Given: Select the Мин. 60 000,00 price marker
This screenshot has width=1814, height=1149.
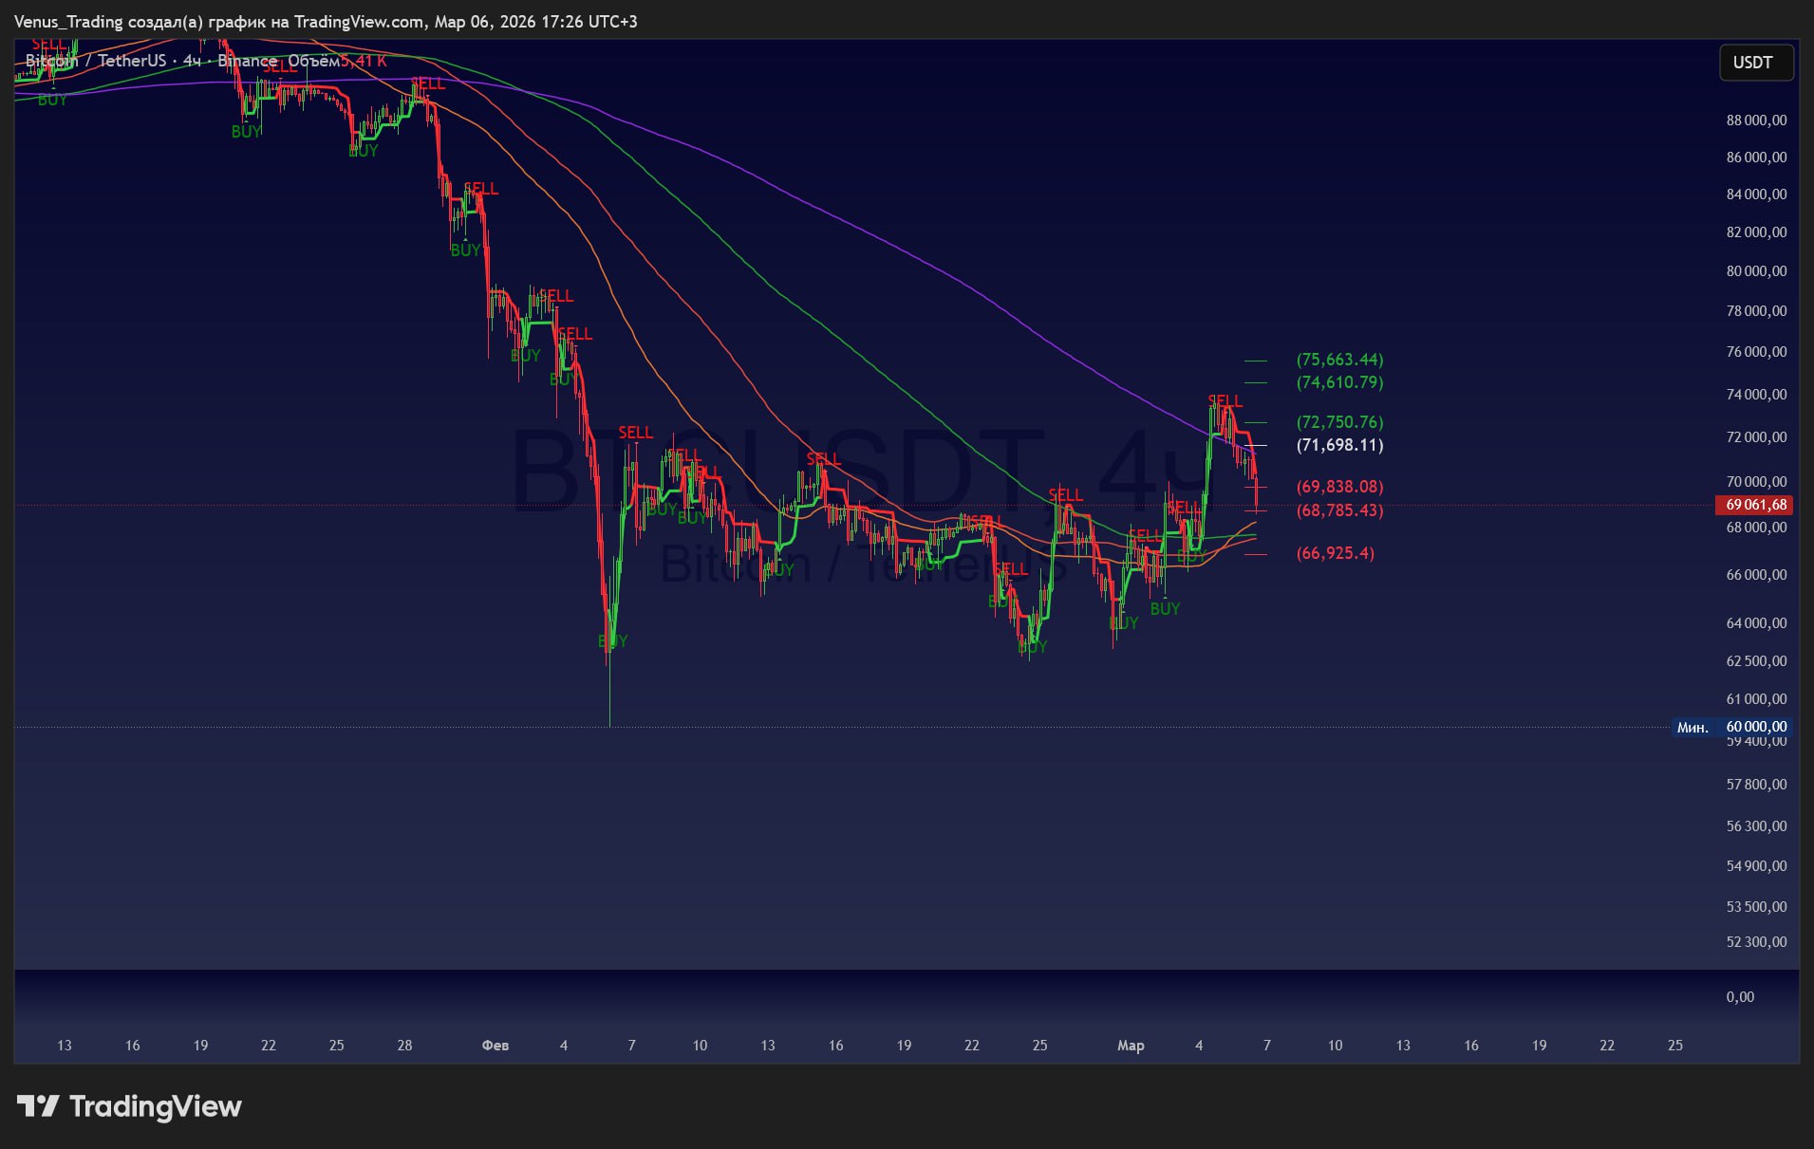Looking at the screenshot, I should (1732, 727).
